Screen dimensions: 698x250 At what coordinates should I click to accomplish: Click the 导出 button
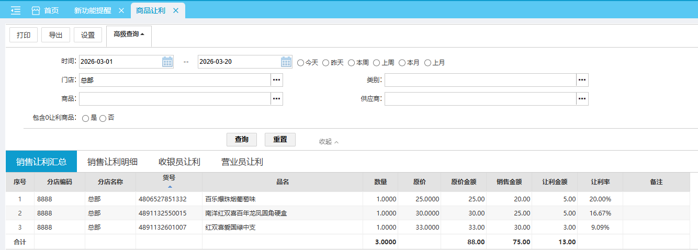click(55, 35)
